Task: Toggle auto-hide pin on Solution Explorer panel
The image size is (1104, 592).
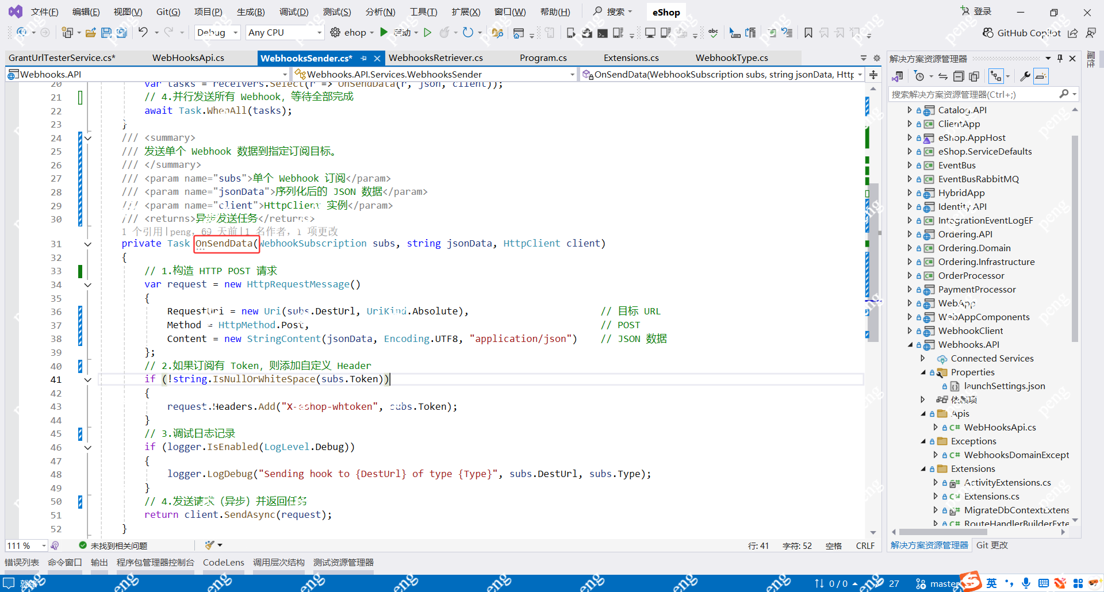Action: tap(1060, 59)
